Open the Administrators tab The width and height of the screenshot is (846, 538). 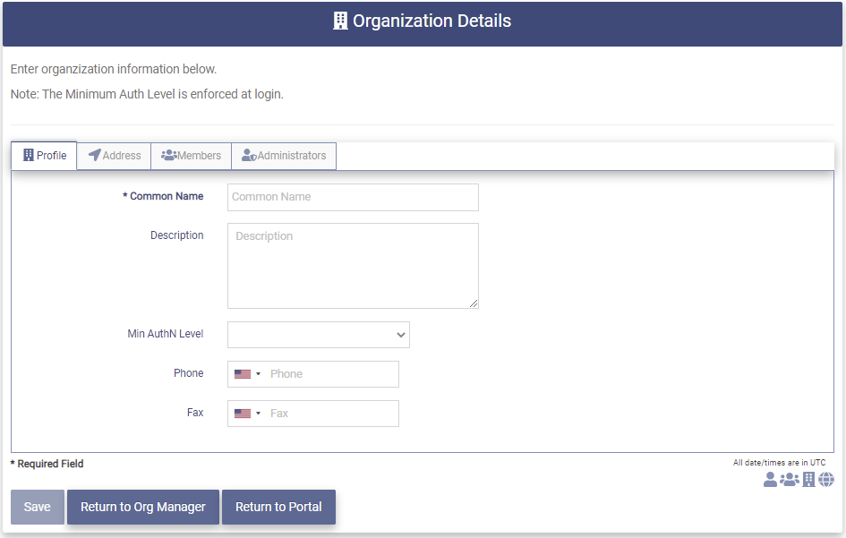pyautogui.click(x=284, y=156)
